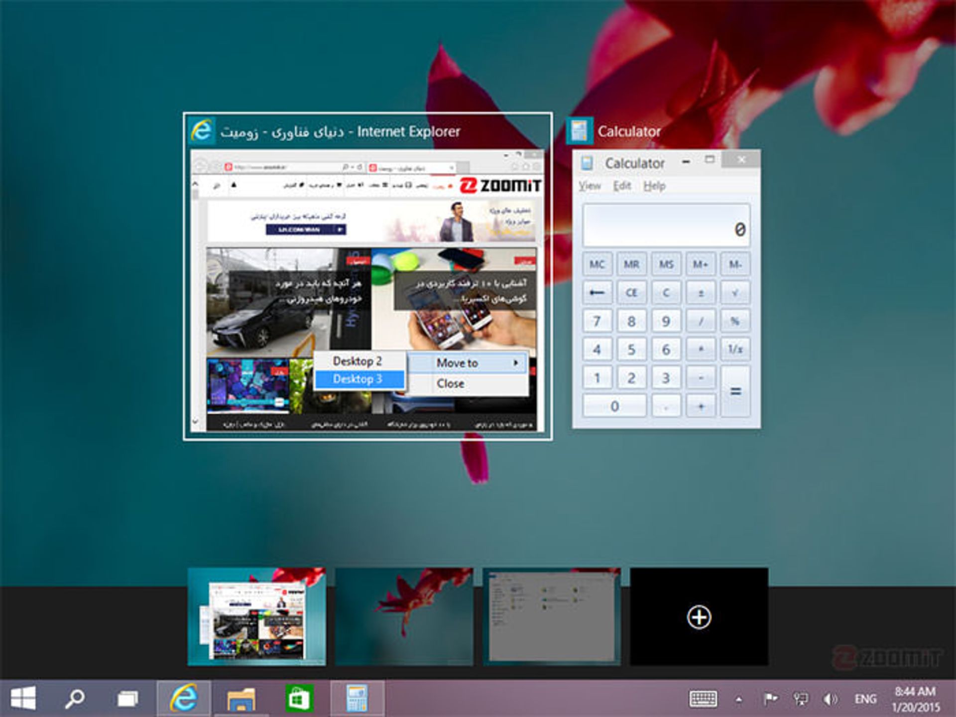This screenshot has width=956, height=717.
Task: Click digit 9 on Calculator
Action: tap(666, 321)
